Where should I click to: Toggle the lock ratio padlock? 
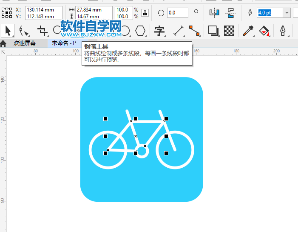(x=145, y=13)
